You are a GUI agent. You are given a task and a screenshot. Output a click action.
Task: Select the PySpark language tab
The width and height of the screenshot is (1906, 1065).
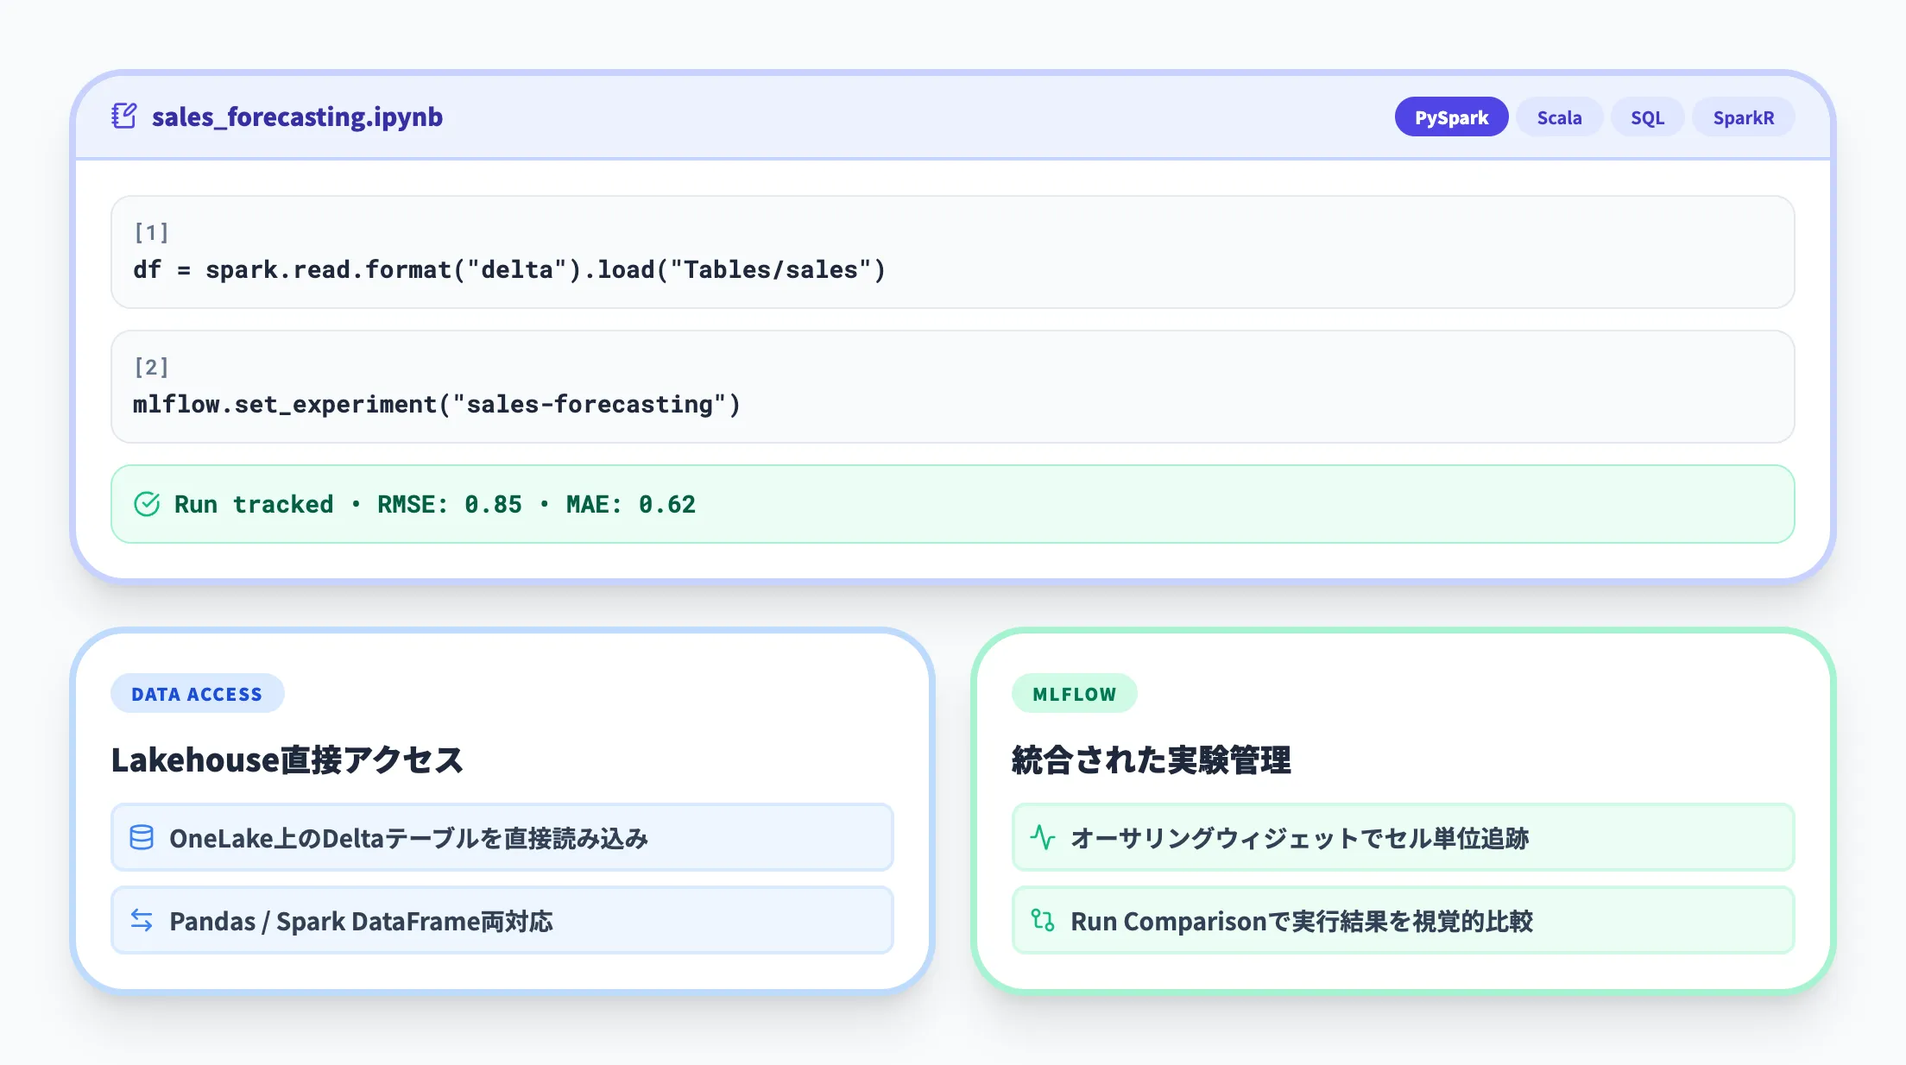click(1451, 117)
